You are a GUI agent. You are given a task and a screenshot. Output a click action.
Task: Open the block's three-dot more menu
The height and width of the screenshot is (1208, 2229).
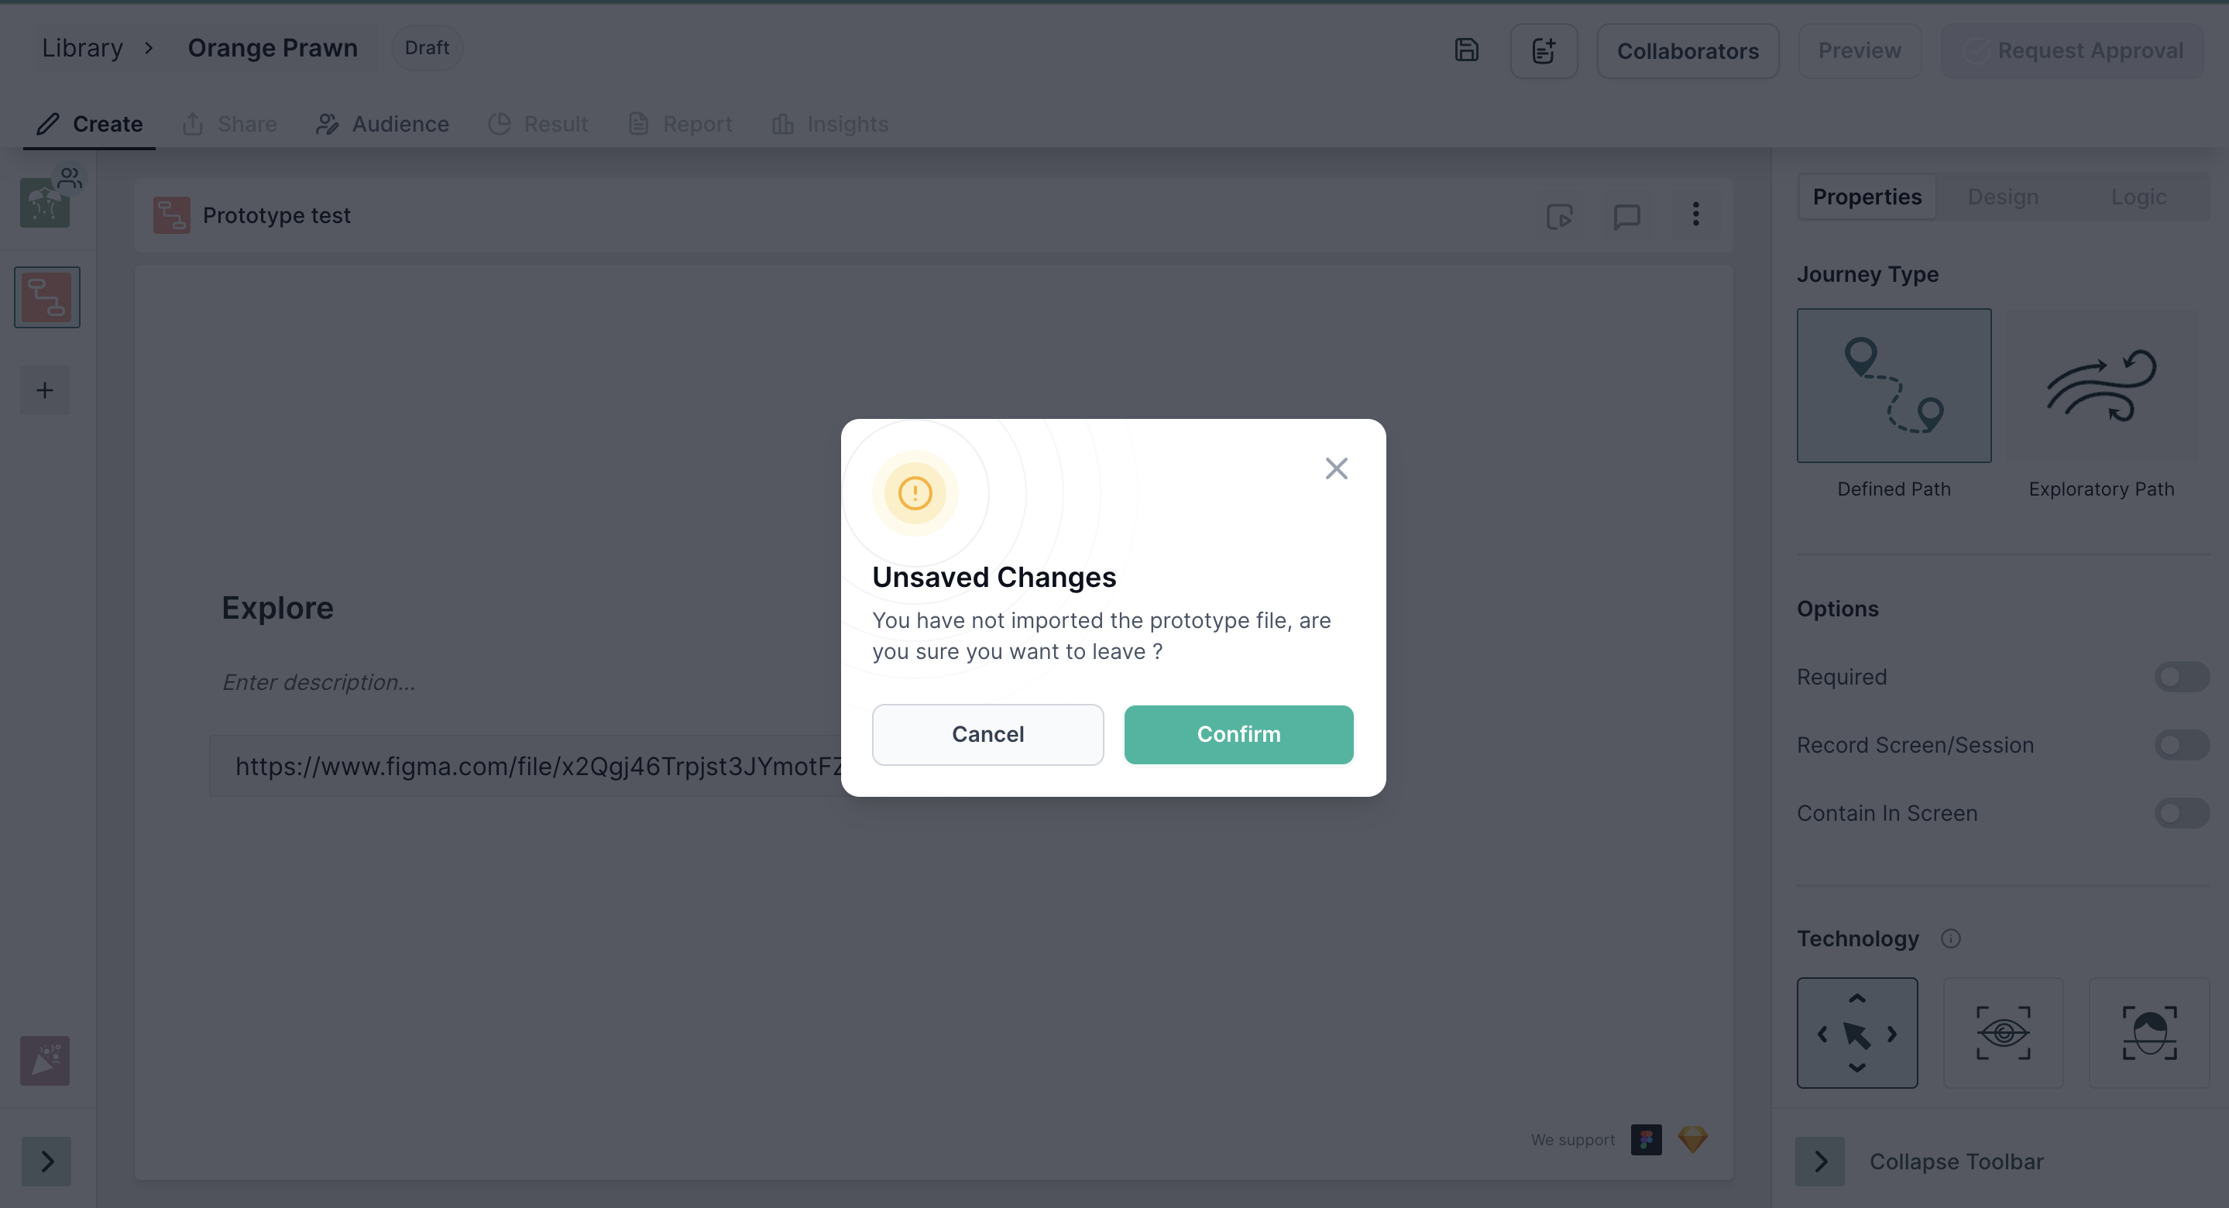[1695, 214]
